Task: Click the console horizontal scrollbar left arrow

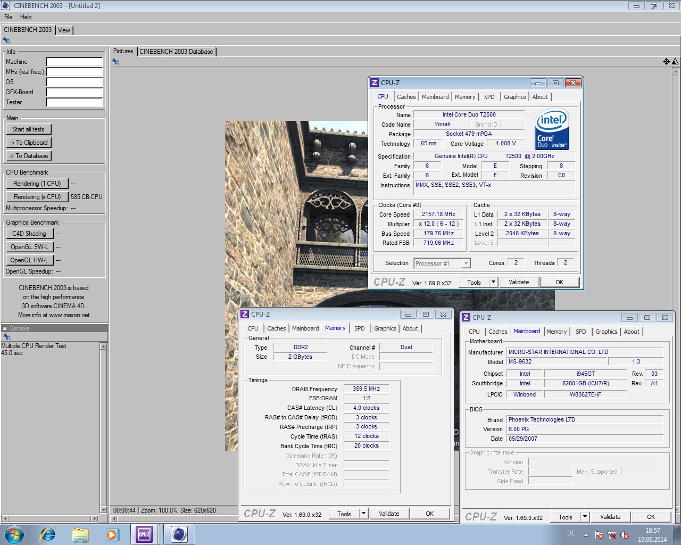Action: coord(5,518)
